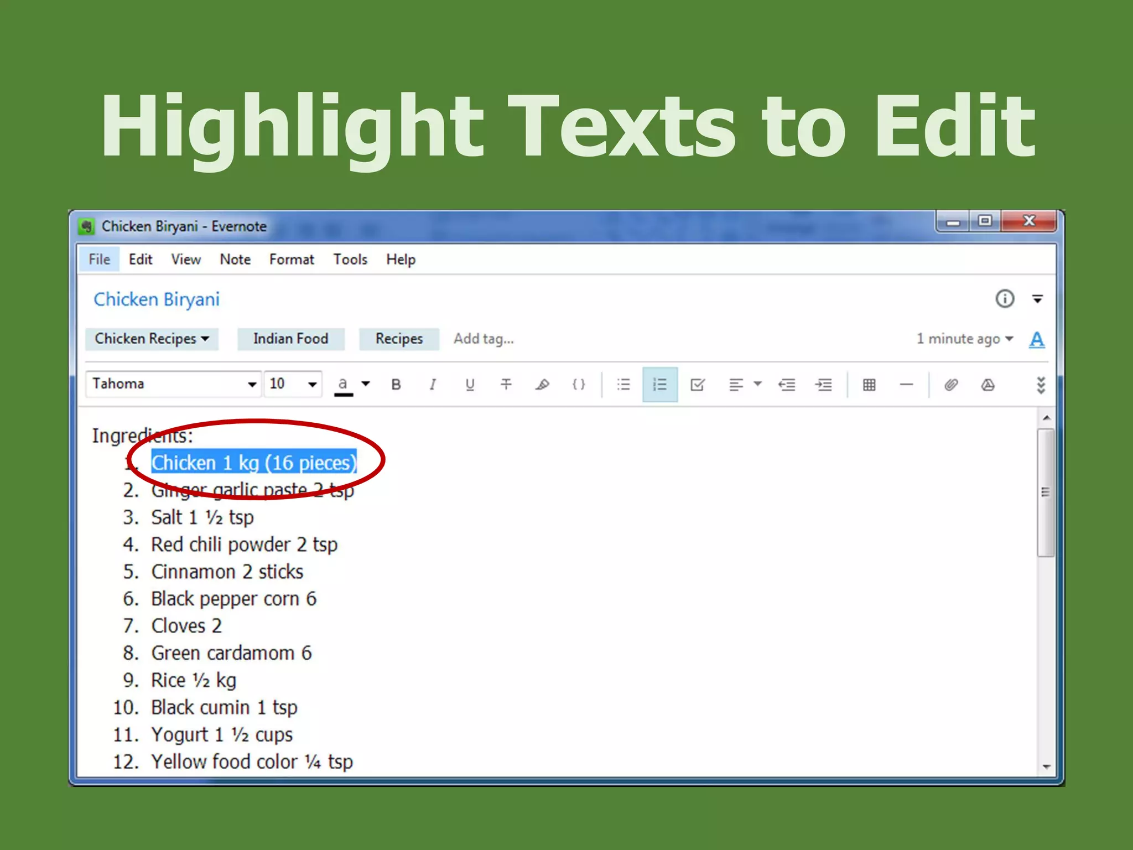Maximize the Evernote window
This screenshot has height=850, width=1133.
[x=985, y=222]
